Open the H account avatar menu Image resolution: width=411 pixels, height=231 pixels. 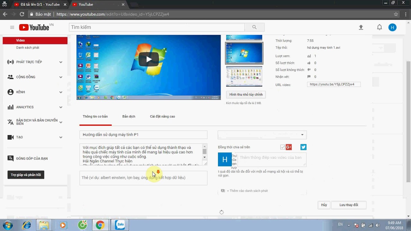click(x=392, y=27)
